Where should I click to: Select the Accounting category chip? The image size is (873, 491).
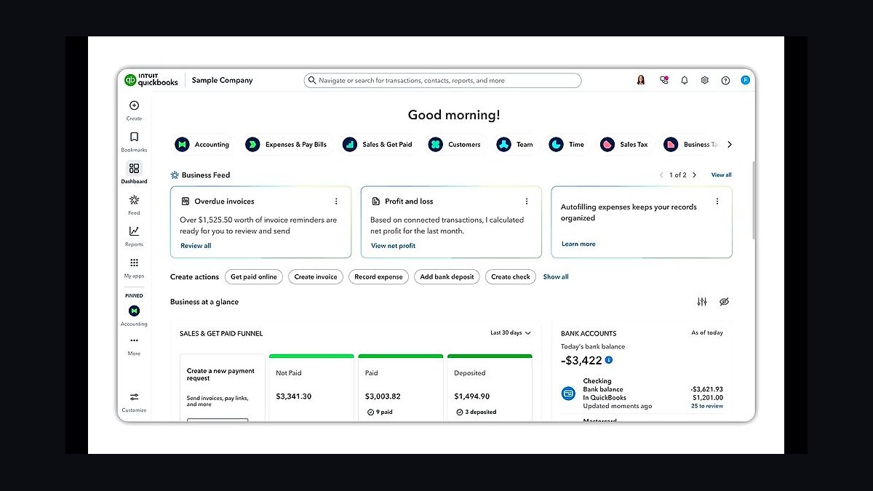point(202,144)
